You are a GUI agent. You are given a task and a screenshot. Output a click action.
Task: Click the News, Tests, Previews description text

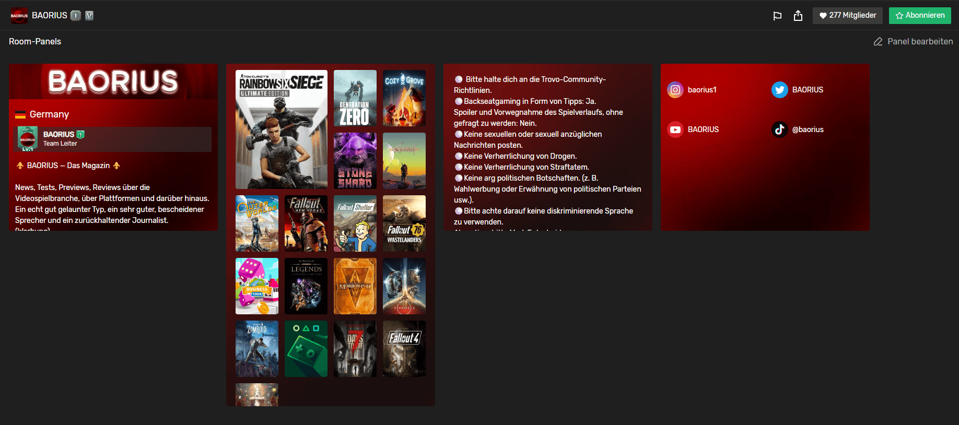coord(112,204)
